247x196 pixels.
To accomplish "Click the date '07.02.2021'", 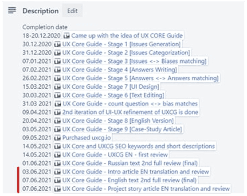I will (37, 70).
